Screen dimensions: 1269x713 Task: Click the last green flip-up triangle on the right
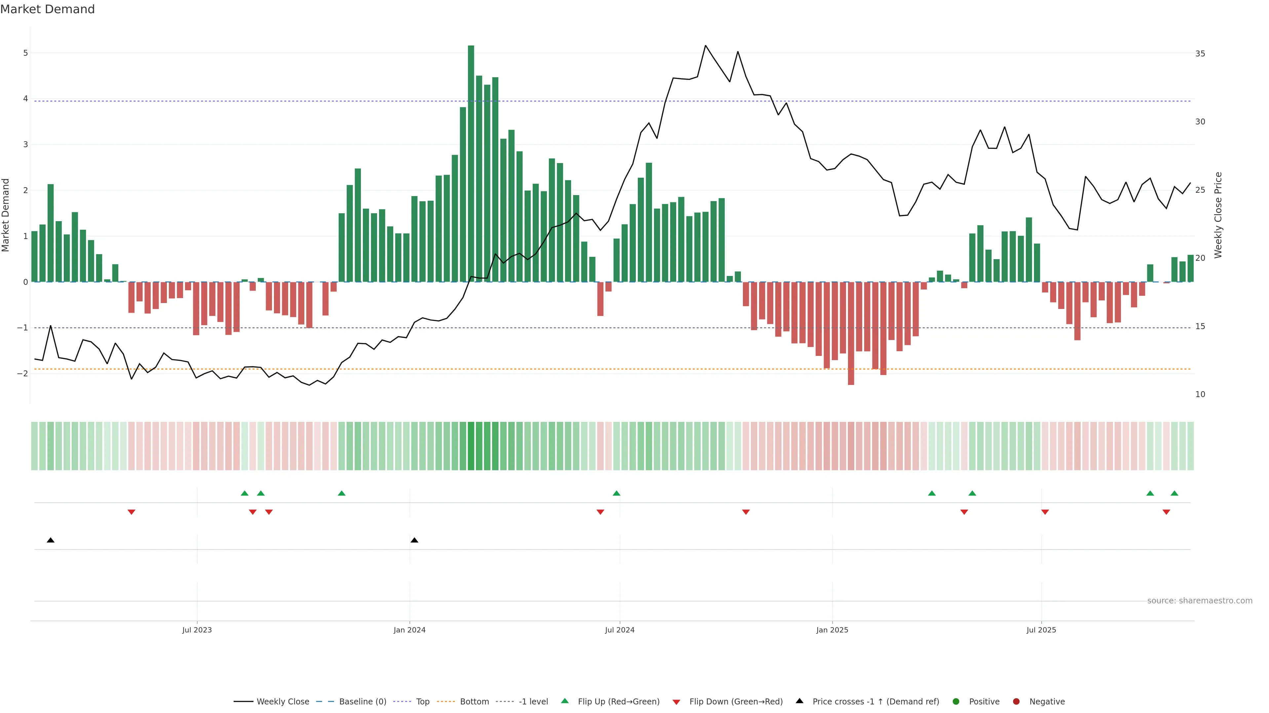point(1174,493)
